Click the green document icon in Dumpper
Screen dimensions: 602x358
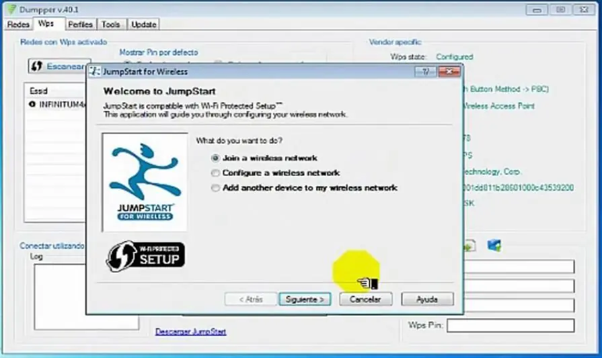[469, 246]
